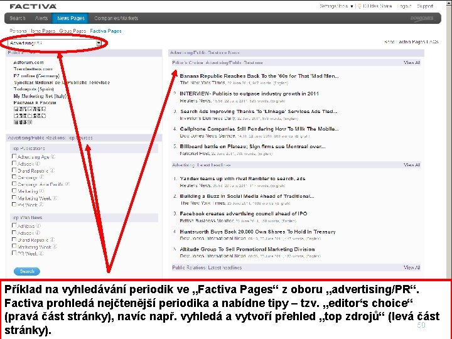Image resolution: width=452 pixels, height=339 pixels.
Task: Tick the AdNews checkbox
Action: click(x=14, y=225)
